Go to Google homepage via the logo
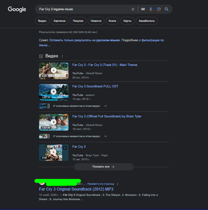208x210 pixels. (17, 9)
